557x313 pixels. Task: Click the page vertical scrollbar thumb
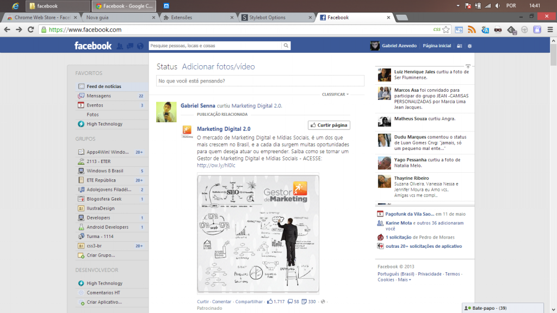pyautogui.click(x=553, y=55)
